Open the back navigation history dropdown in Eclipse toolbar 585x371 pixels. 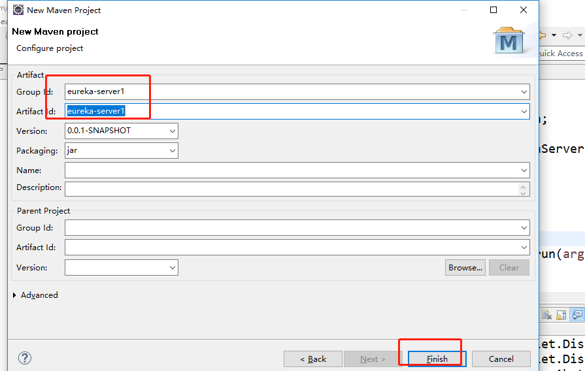point(554,35)
